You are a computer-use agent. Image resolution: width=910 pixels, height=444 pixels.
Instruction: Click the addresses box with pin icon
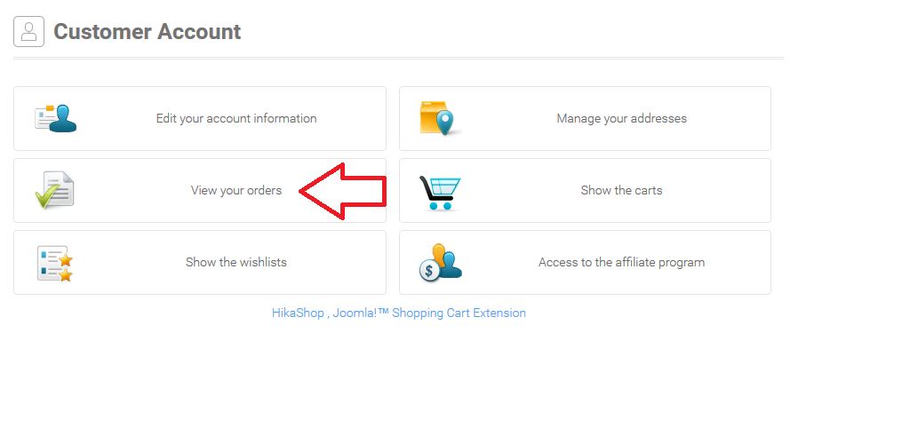(441, 118)
